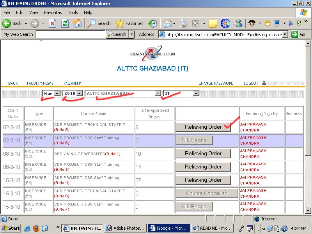Viewport: 312px width, 234px height.
Task: Click the LOGOUT link
Action: [251, 83]
